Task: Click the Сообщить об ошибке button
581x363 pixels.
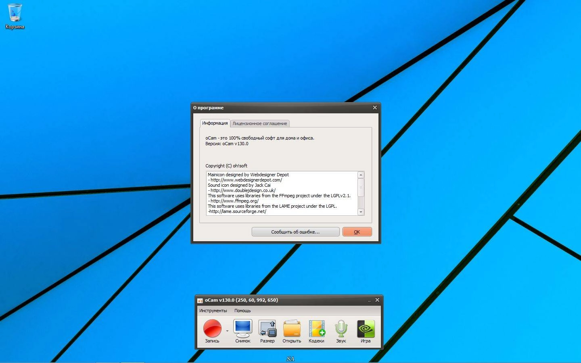Action: point(295,232)
